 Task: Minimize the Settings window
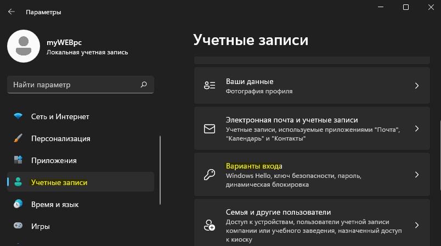tap(381, 7)
